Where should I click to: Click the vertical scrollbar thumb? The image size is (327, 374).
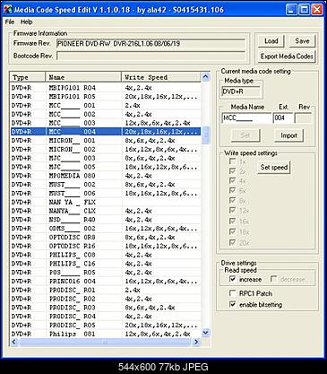(x=205, y=135)
